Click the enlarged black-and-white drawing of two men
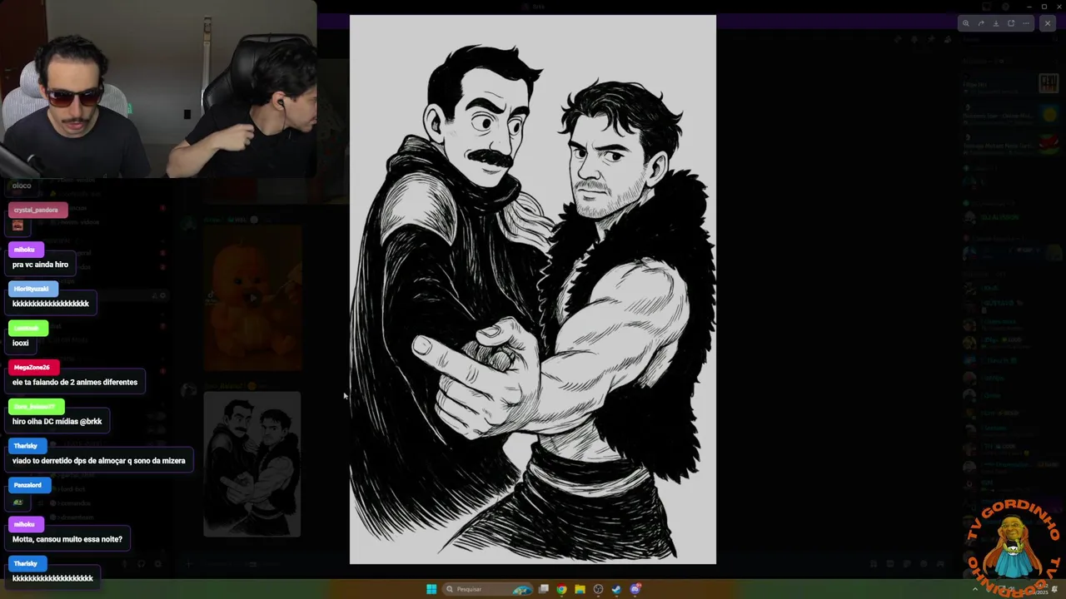This screenshot has width=1066, height=599. (533, 290)
